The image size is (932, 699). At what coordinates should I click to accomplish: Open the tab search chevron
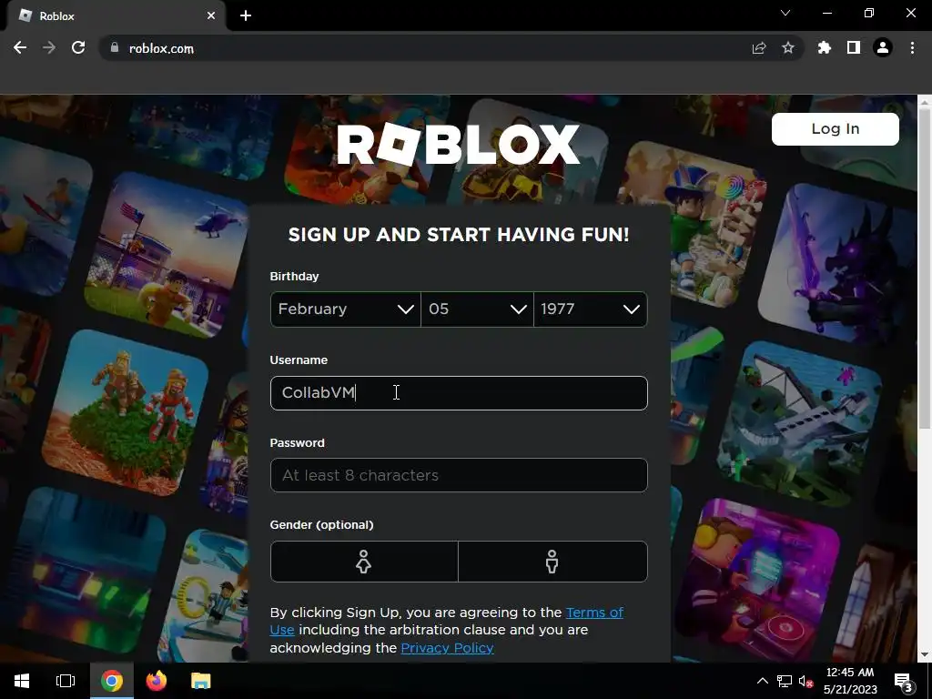[x=785, y=13]
